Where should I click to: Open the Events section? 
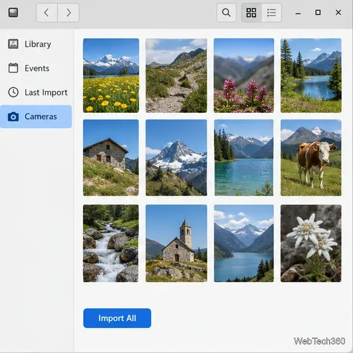point(36,68)
